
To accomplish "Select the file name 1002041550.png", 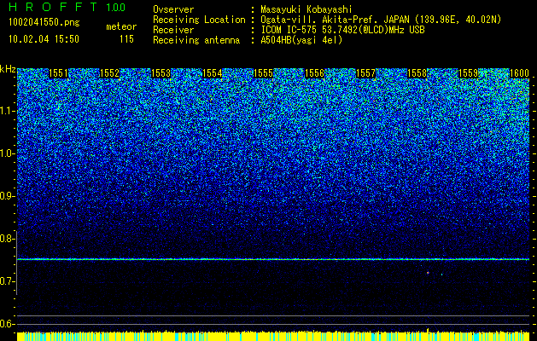I will coord(44,22).
